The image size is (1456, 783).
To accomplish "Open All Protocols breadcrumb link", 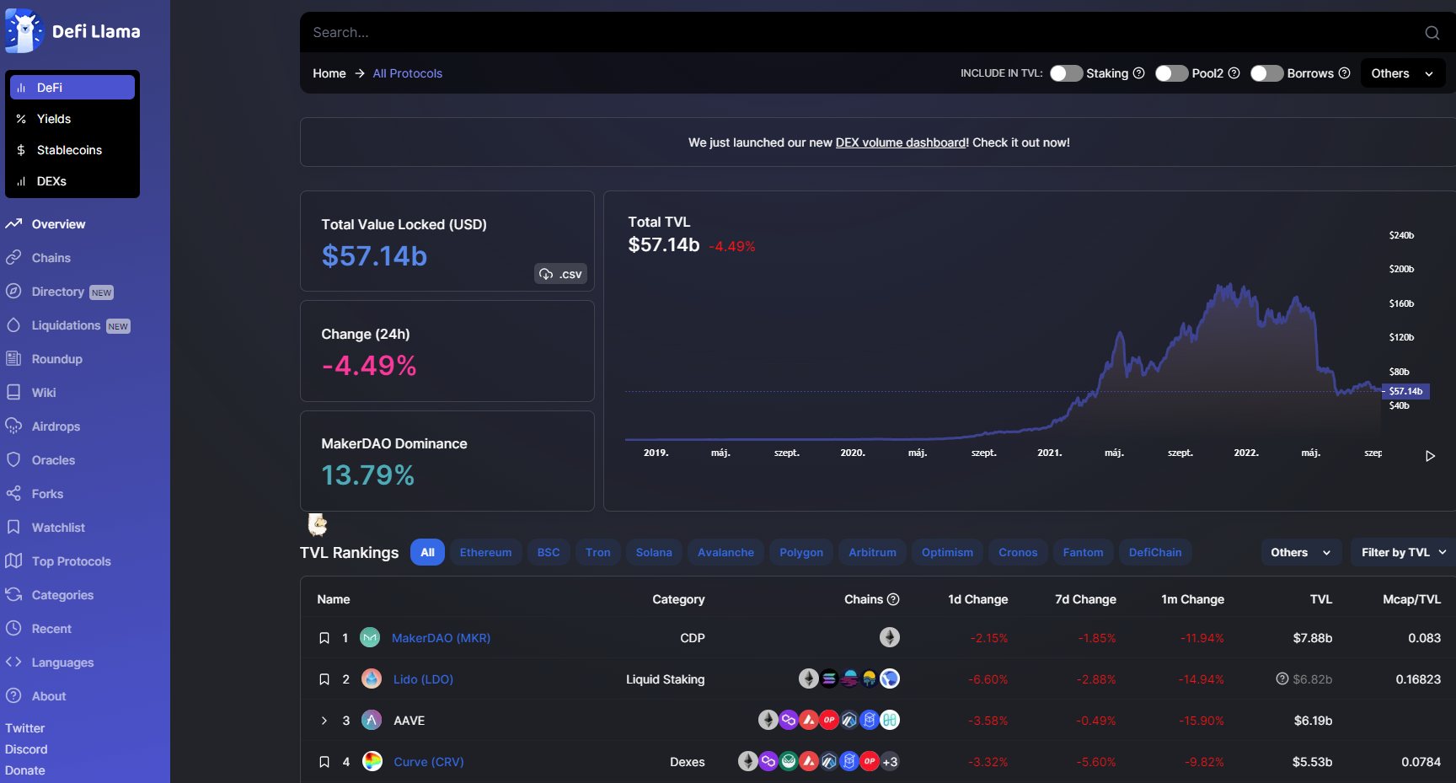I will (408, 73).
